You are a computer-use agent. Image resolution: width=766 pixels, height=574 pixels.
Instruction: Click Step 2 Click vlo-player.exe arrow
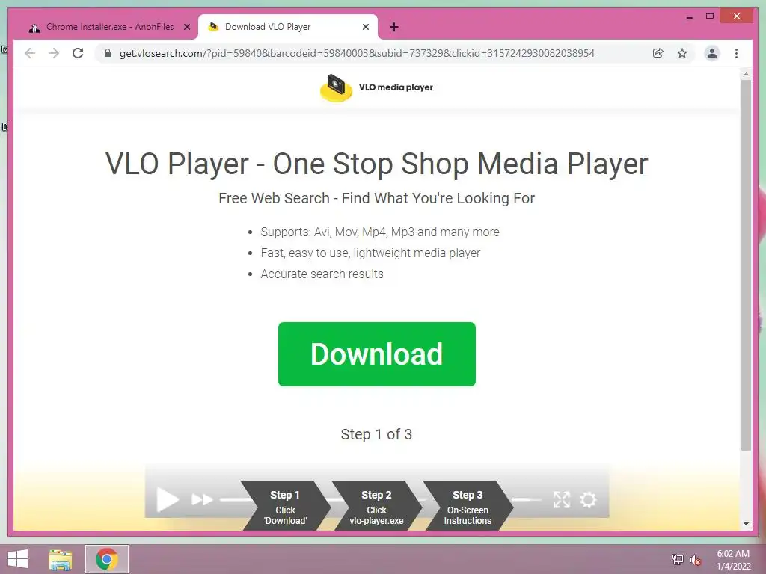pos(377,506)
